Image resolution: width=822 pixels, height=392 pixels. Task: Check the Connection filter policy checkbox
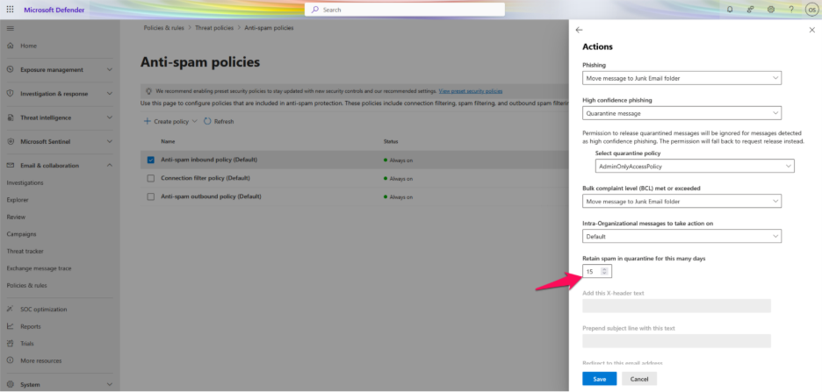[151, 178]
